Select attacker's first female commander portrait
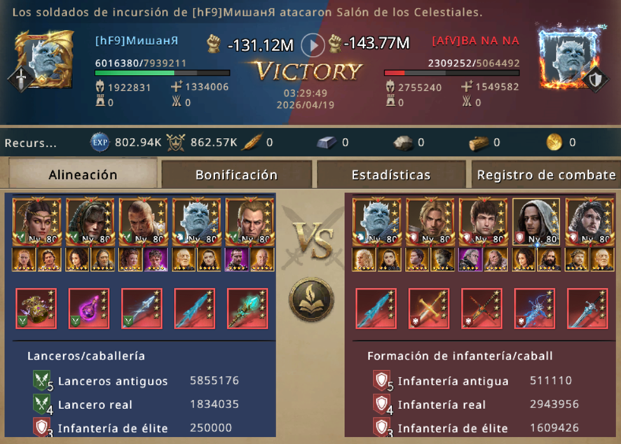Screen dimensions: 621x444 (37, 221)
